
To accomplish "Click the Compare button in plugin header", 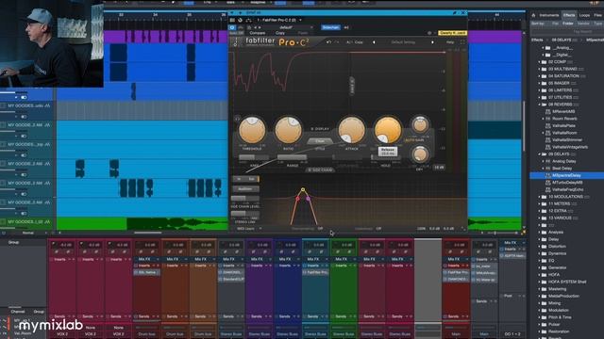I will [x=258, y=33].
